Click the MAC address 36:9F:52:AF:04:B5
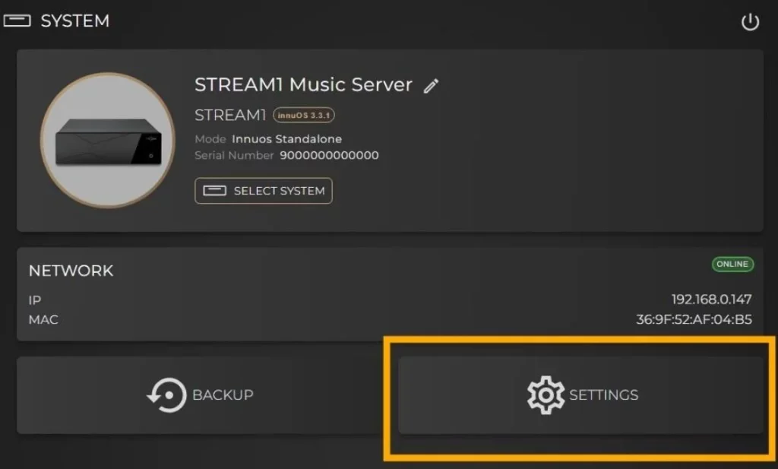778x469 pixels. (694, 319)
